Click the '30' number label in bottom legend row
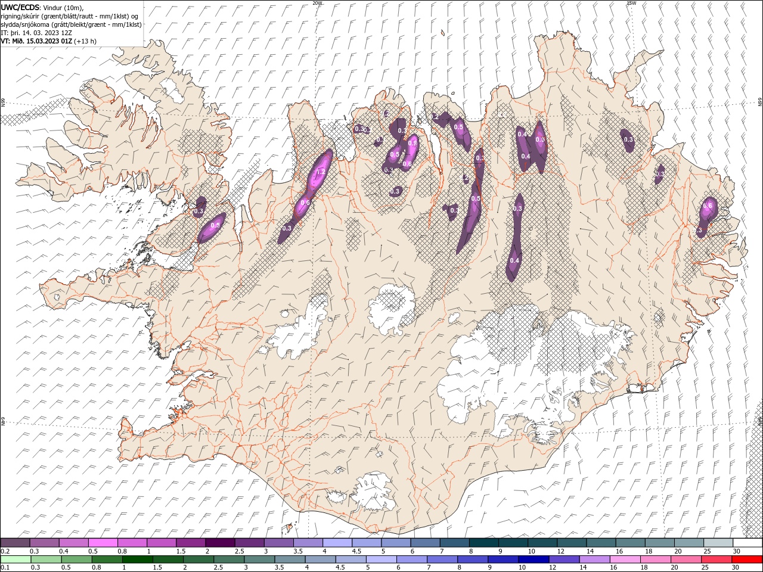 click(736, 568)
